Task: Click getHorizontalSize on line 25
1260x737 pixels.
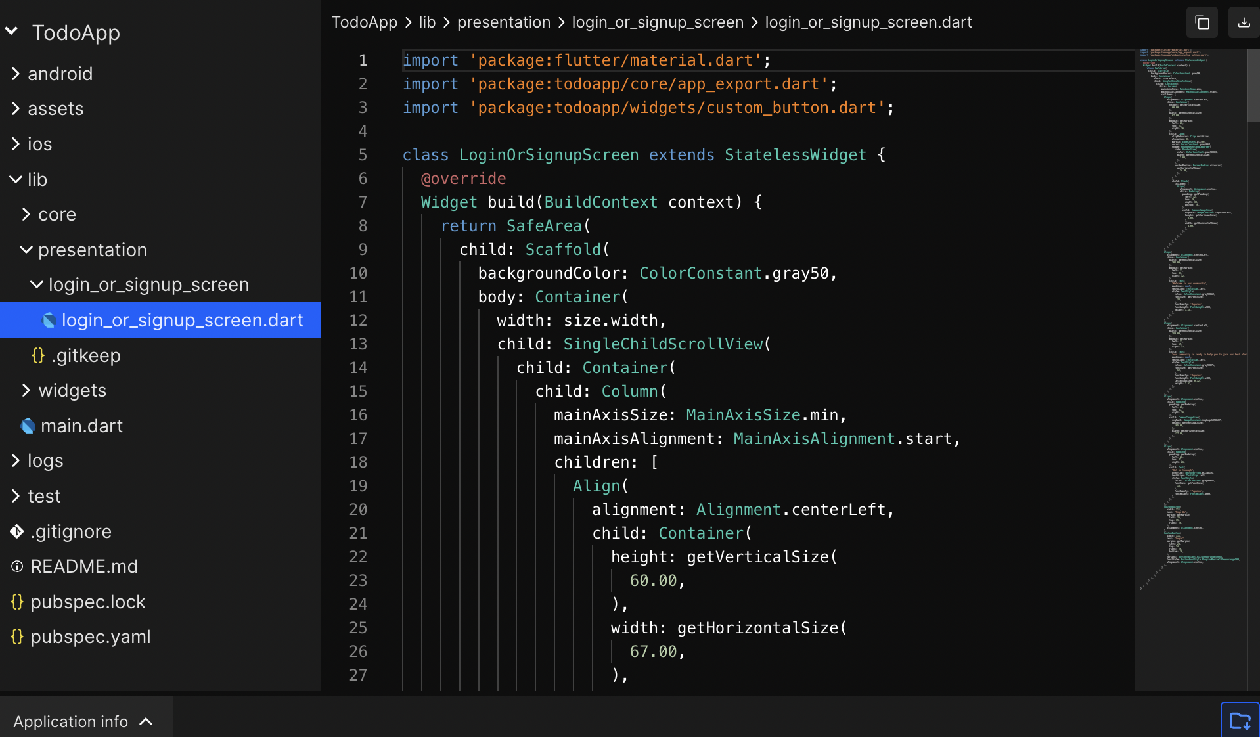Action: point(757,628)
